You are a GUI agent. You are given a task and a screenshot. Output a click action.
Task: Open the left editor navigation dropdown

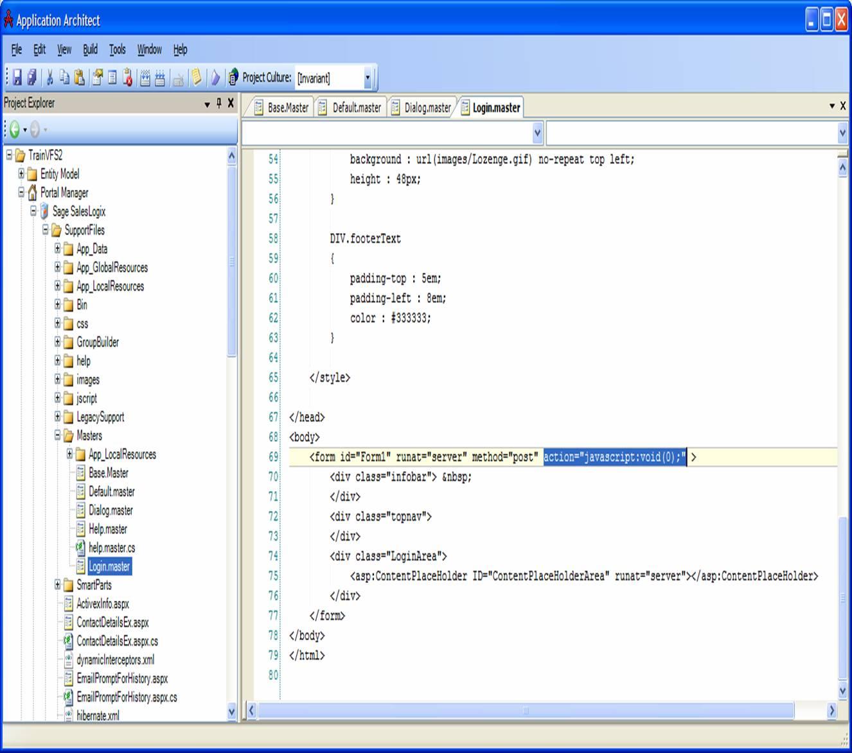coord(538,133)
